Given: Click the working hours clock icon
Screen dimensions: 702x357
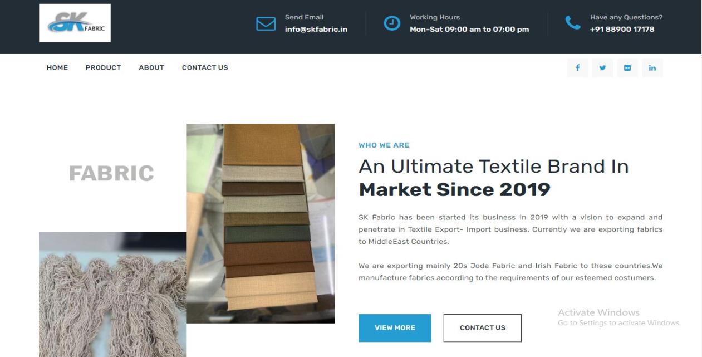Looking at the screenshot, I should (x=392, y=23).
